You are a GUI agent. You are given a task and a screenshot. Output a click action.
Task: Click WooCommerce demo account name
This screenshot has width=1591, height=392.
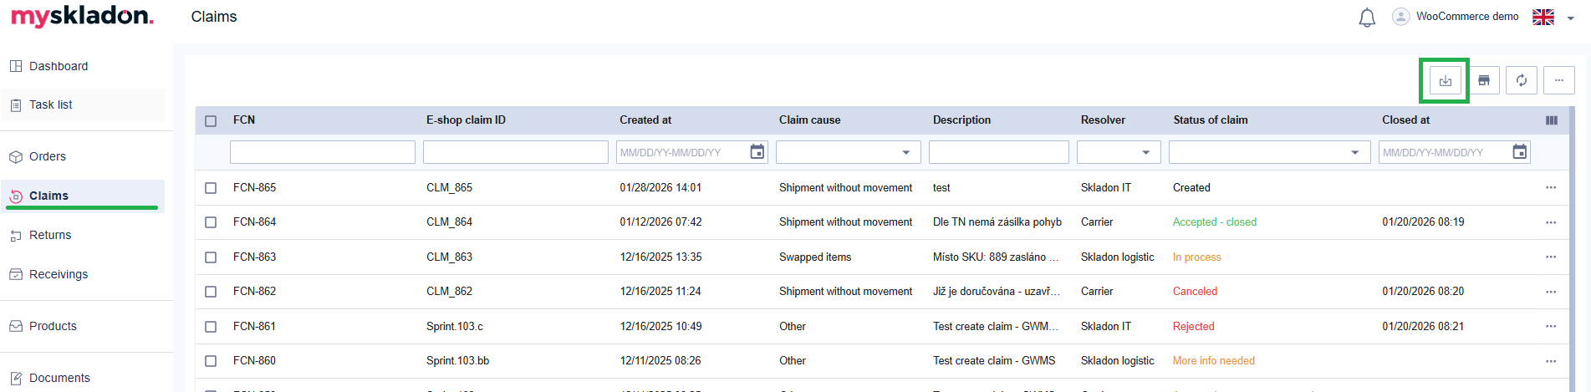coord(1467,17)
